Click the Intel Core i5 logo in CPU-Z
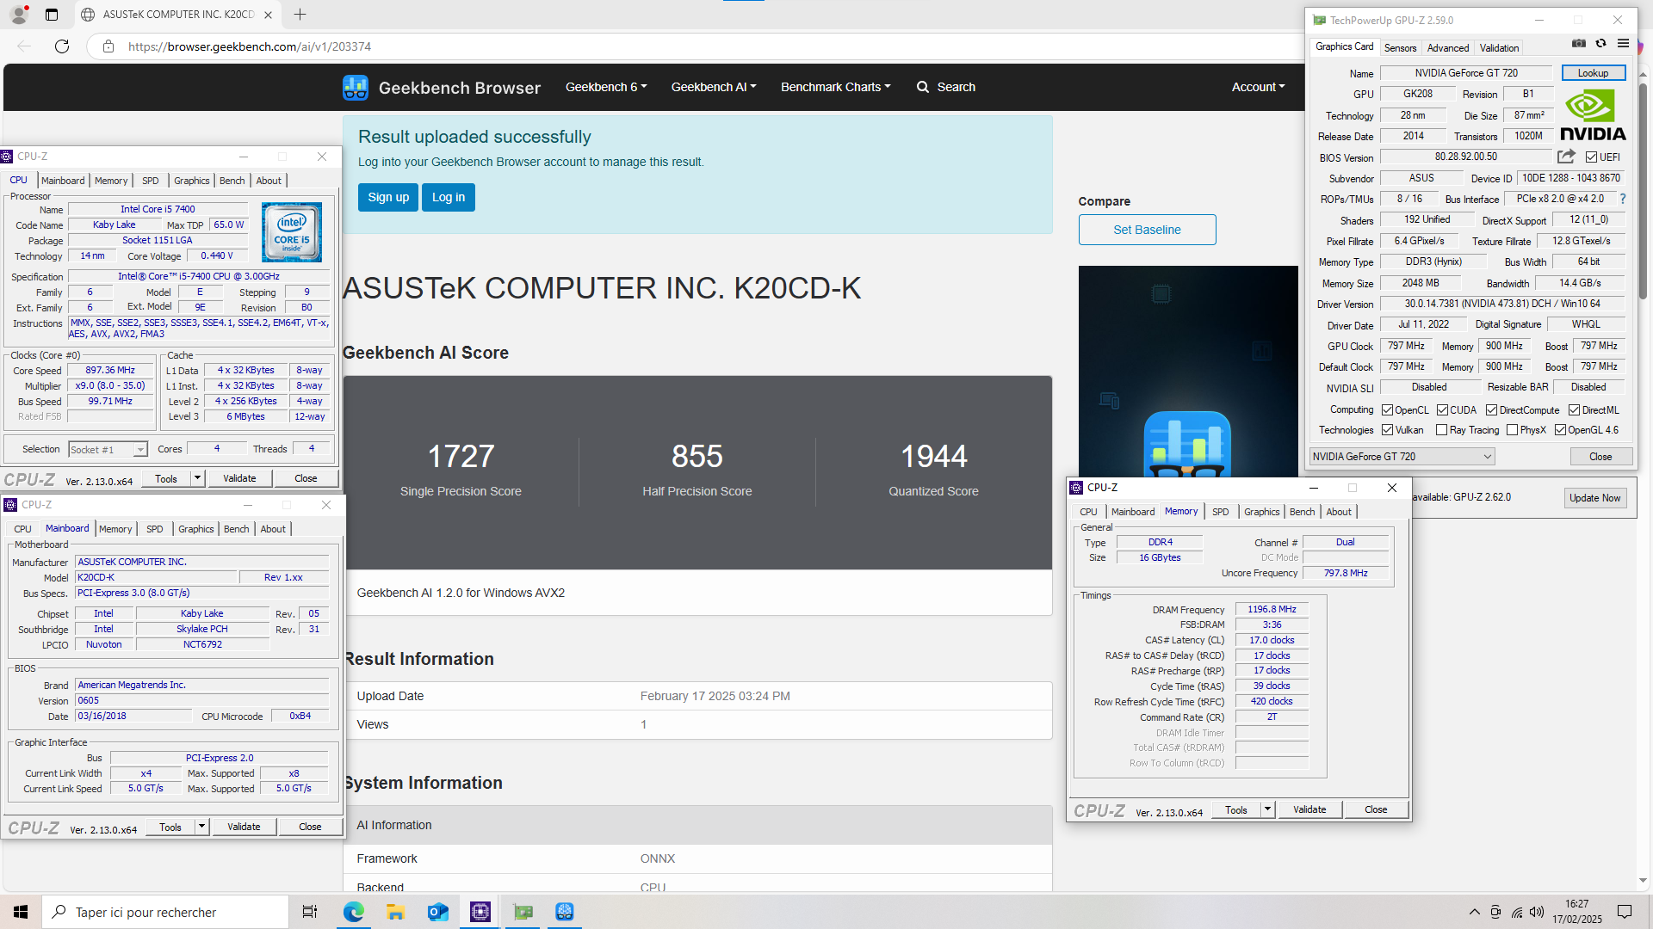This screenshot has height=929, width=1653. (292, 232)
